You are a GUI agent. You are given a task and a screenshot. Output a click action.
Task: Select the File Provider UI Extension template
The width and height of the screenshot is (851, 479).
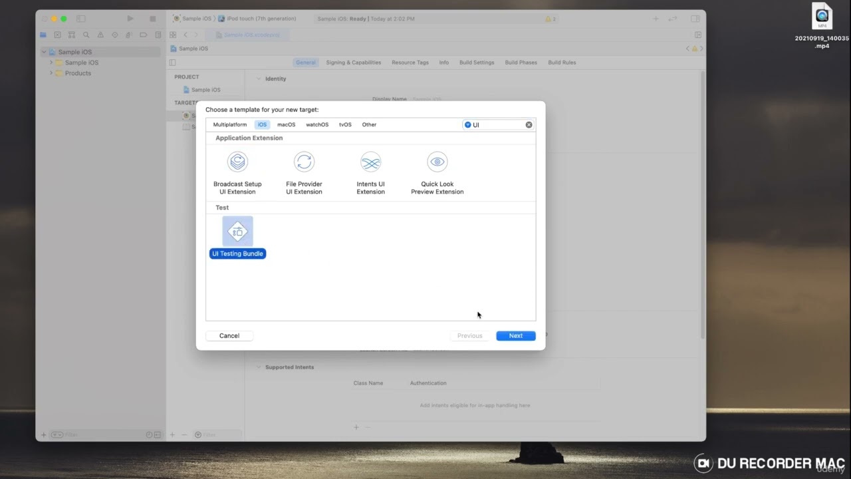[304, 174]
